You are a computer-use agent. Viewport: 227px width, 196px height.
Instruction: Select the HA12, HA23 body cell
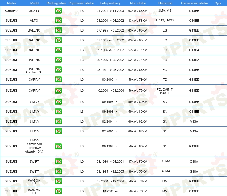(165, 20)
